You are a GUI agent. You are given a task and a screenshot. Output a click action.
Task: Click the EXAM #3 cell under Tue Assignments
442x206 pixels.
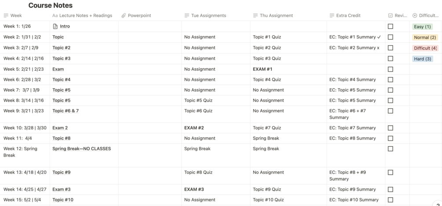(x=194, y=189)
